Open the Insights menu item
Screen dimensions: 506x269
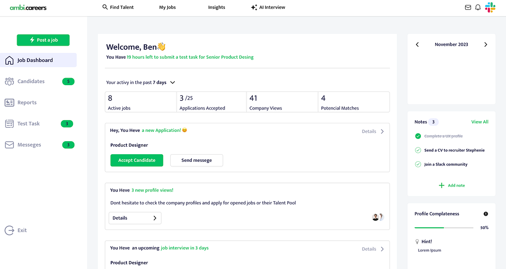pos(216,7)
